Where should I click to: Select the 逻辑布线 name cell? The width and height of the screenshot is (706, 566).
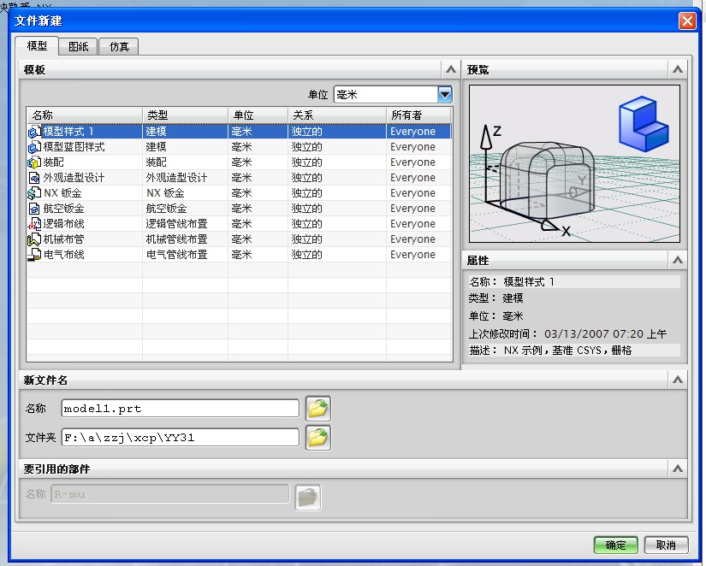coord(63,224)
